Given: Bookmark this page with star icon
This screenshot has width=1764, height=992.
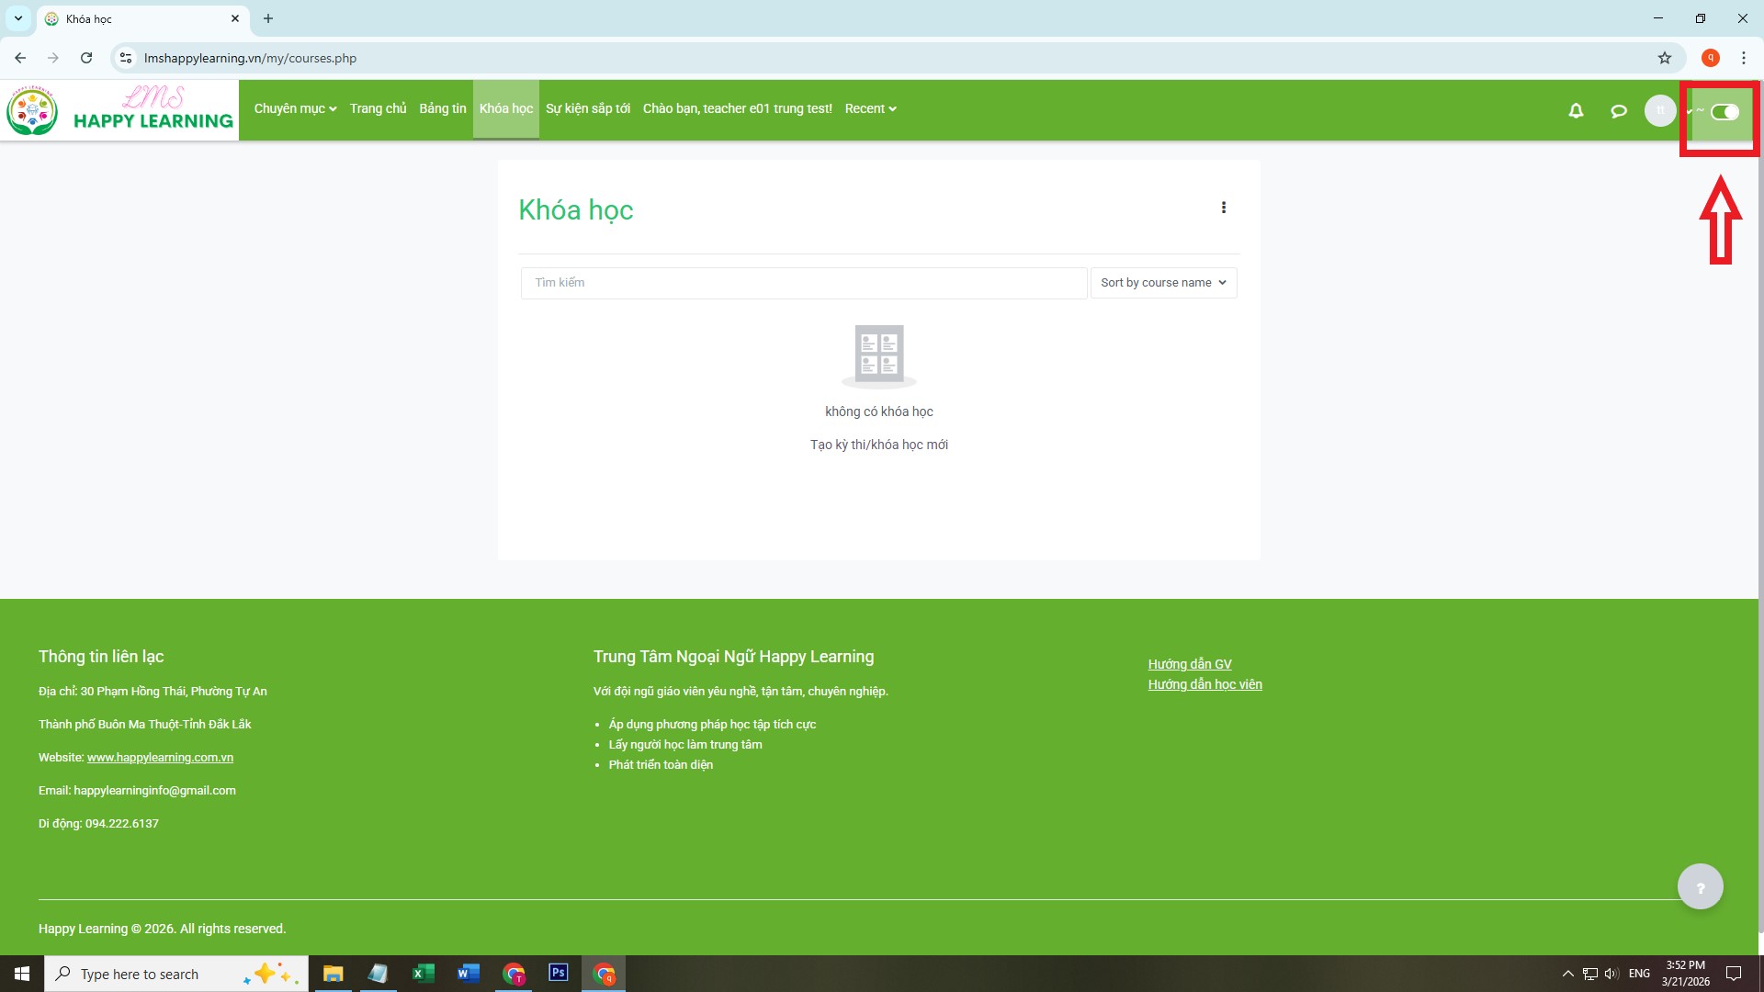Looking at the screenshot, I should 1664,58.
